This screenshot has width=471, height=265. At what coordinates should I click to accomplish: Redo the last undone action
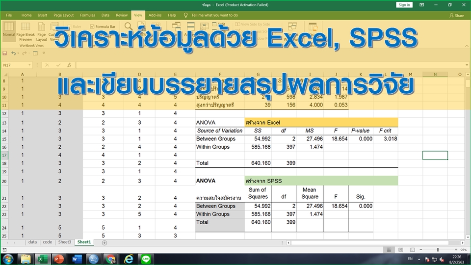point(25,53)
